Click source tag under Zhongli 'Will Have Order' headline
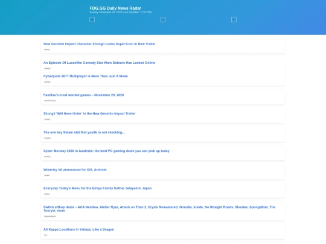The height and width of the screenshot is (244, 326). click(47, 119)
